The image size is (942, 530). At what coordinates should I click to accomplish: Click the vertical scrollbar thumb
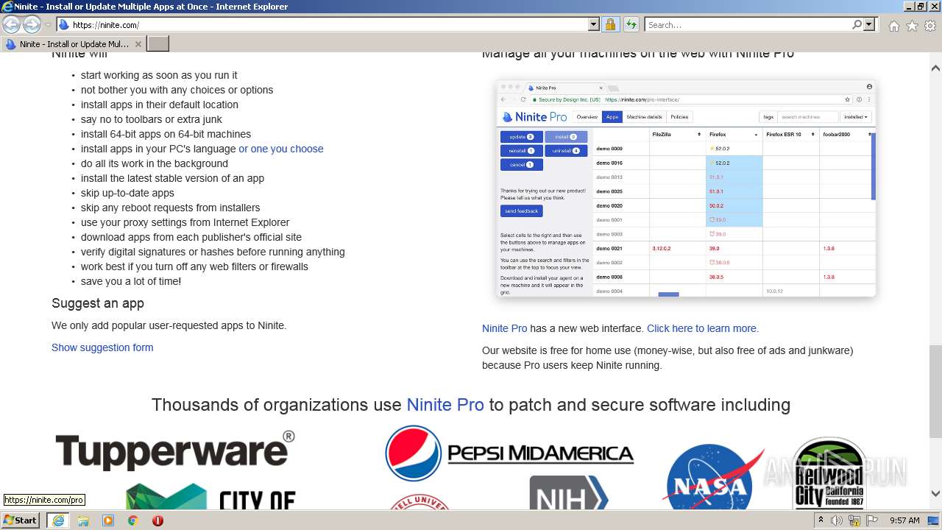tap(935, 391)
